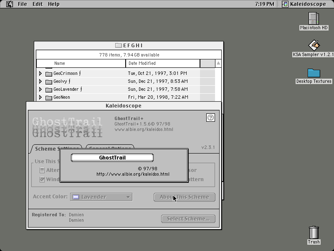Switch to the Scheme Settings tab
Viewport: 334px width, 251px height.
tap(56, 149)
